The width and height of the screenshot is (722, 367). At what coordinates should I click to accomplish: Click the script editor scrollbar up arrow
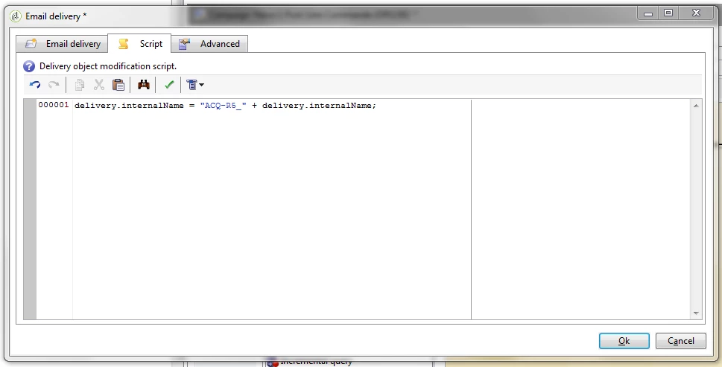point(696,106)
